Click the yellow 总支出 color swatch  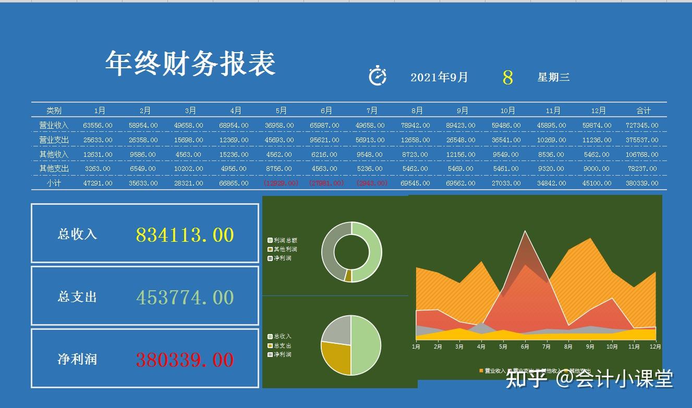(270, 345)
